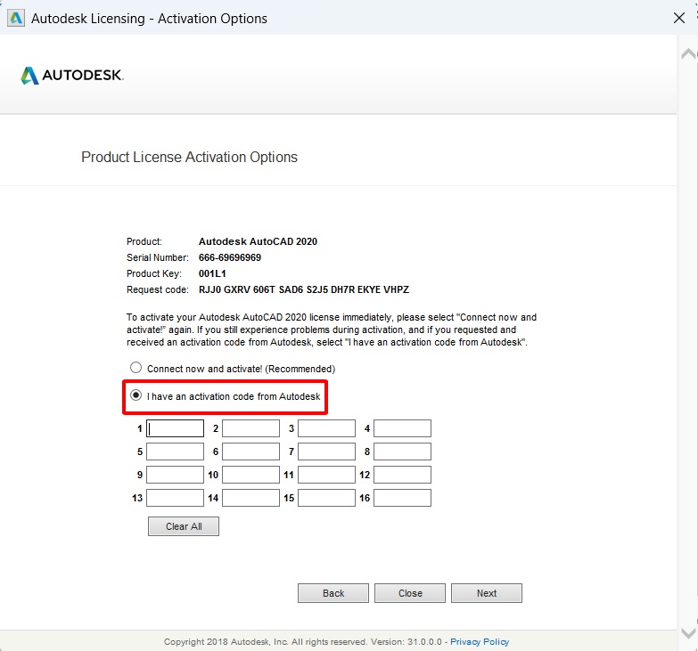This screenshot has height=651, width=698.
Task: Click activation code field 4
Action: coord(402,428)
